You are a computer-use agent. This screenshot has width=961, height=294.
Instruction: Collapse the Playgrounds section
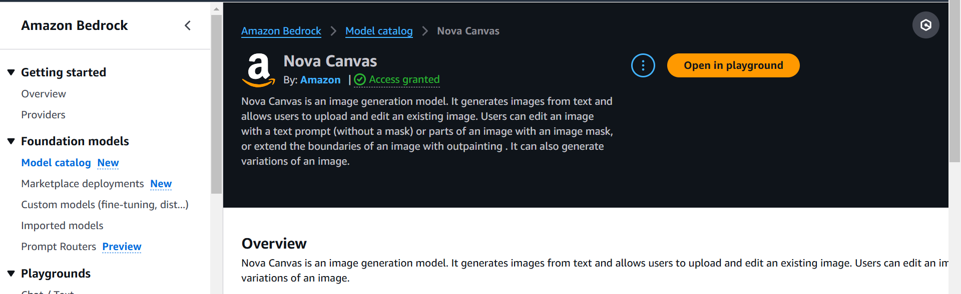click(11, 274)
